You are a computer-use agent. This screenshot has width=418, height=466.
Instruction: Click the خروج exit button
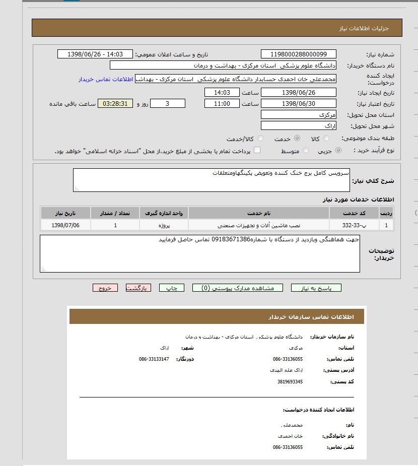point(105,288)
